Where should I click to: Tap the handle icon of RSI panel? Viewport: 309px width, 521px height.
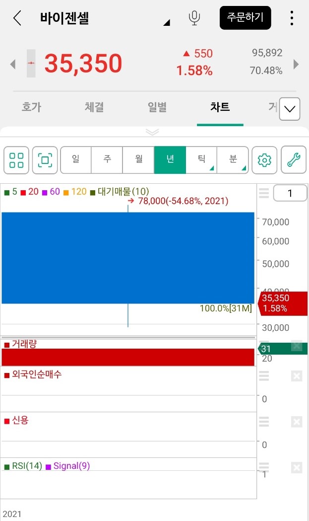[x=264, y=466]
